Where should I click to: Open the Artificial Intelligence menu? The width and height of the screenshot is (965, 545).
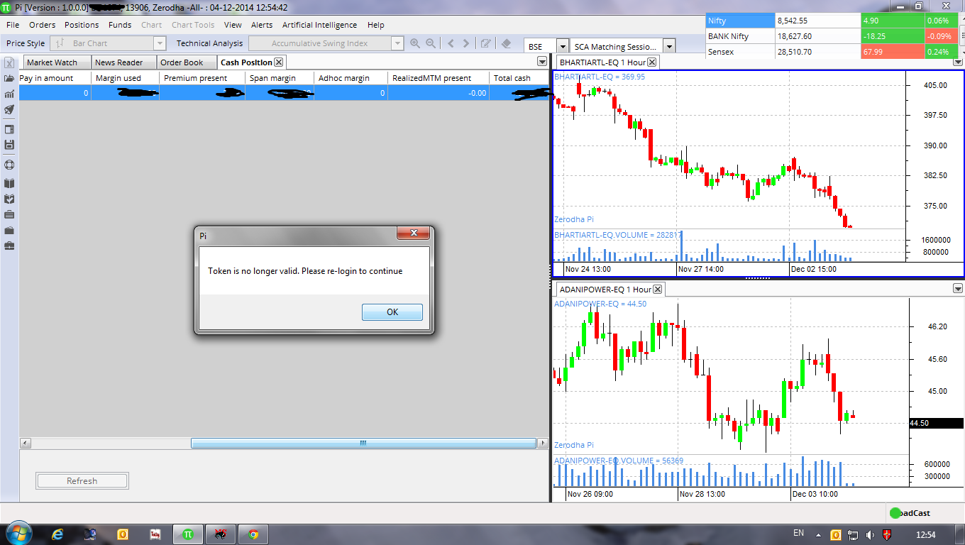pos(319,25)
